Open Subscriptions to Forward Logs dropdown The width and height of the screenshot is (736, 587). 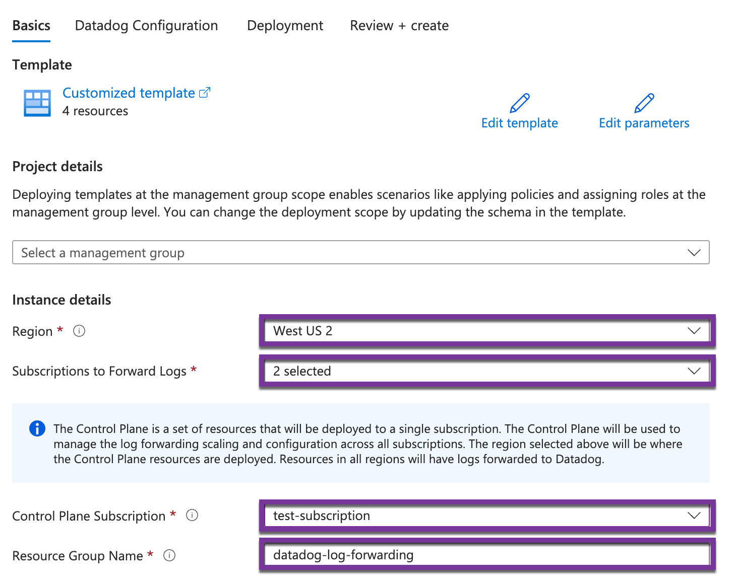point(486,371)
